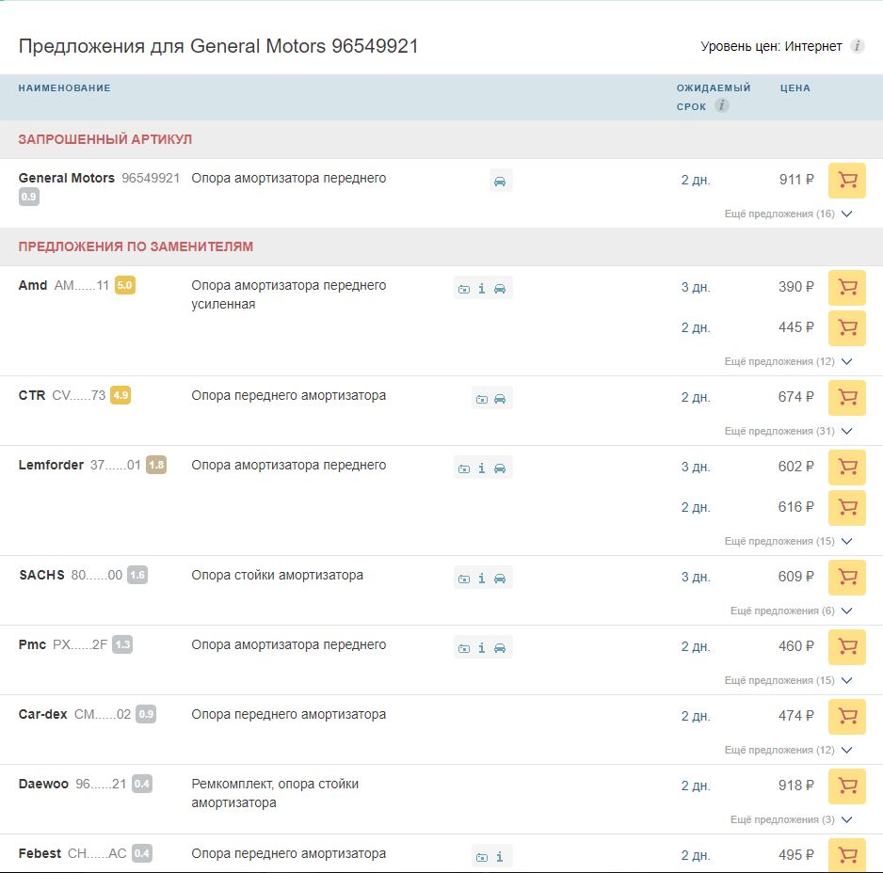Click info icon beside Уровень цен: Интернет
Screen dimensions: 883x873
pyautogui.click(x=857, y=46)
